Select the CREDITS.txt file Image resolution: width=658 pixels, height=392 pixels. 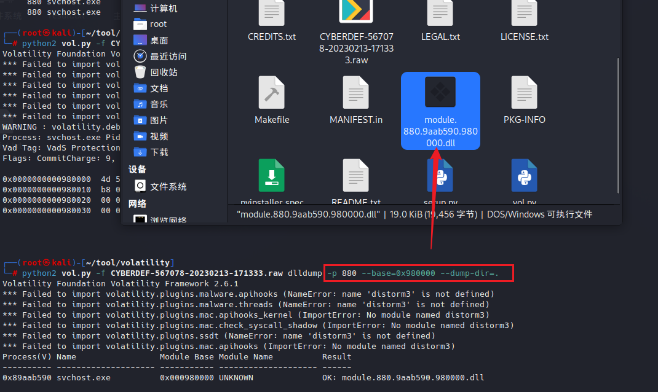(x=272, y=14)
